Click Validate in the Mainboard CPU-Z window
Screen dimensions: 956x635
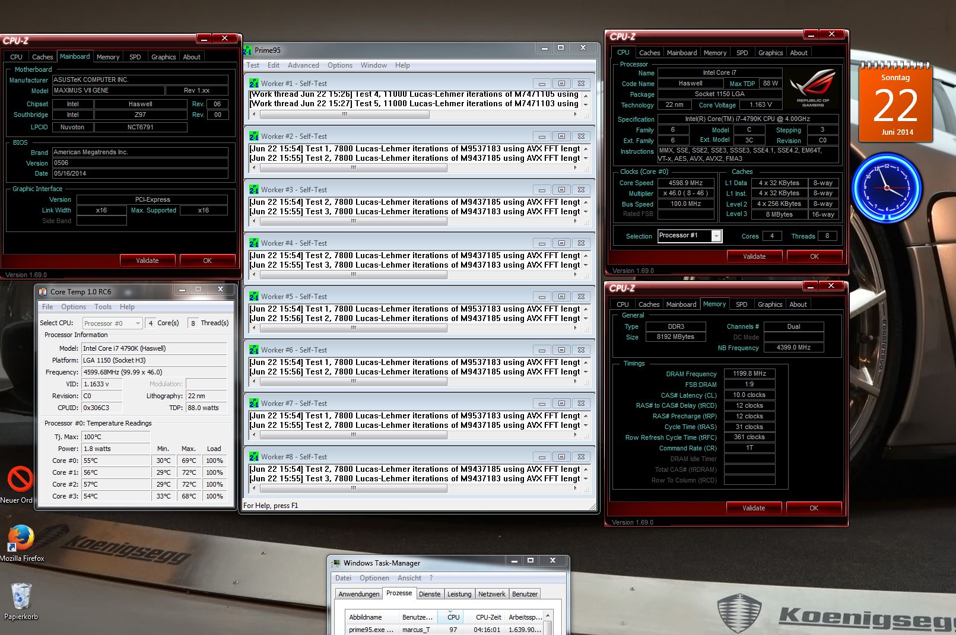(147, 261)
